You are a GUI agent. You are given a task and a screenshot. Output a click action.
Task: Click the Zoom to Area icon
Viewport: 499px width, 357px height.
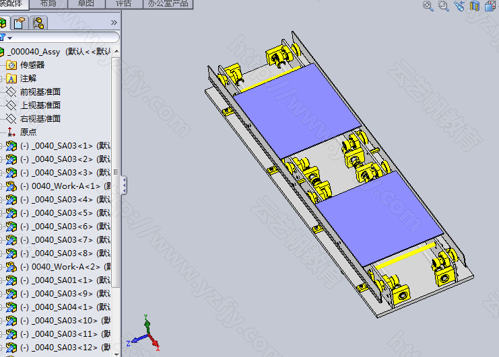point(443,6)
